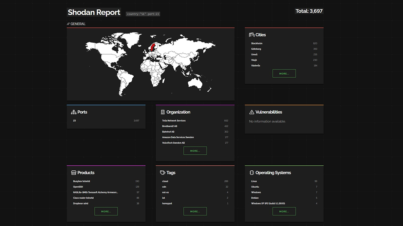Open MORE in the Cities panel
The image size is (403, 226).
(284, 73)
